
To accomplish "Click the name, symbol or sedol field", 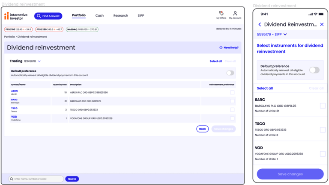I will (x=36, y=179).
